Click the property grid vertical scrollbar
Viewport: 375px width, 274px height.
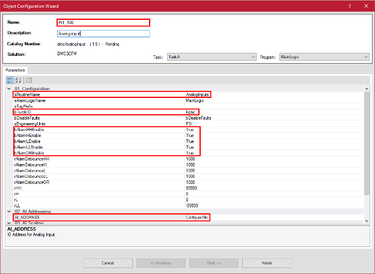(x=366, y=150)
